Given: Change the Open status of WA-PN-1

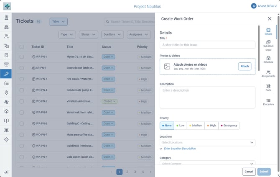Looking at the screenshot, I should 108,57.
